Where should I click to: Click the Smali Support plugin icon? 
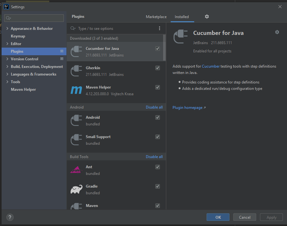pyautogui.click(x=76, y=140)
